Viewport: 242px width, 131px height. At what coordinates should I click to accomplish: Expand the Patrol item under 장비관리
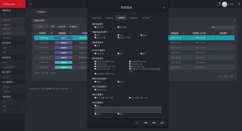[13, 63]
